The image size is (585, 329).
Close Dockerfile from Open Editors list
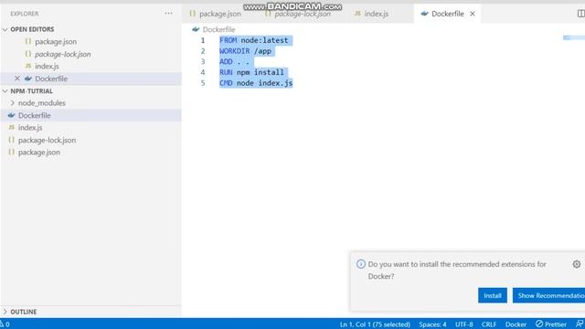click(x=17, y=79)
